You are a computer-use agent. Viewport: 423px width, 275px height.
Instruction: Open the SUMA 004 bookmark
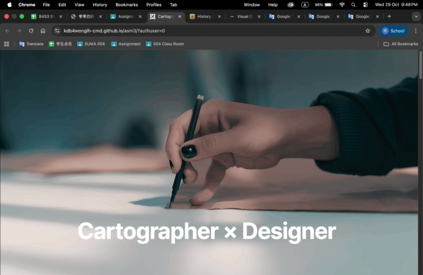tap(91, 44)
